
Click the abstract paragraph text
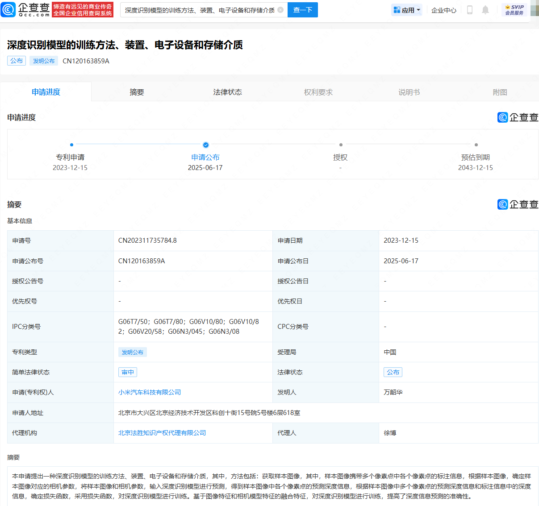point(272,486)
